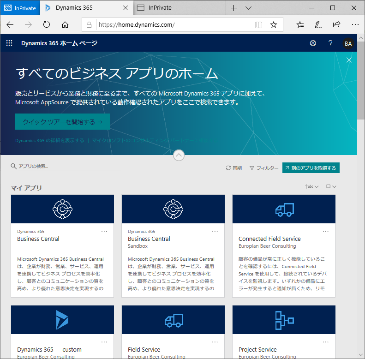
Task: Click Dynamics 365 — custom title
Action: coord(49,349)
